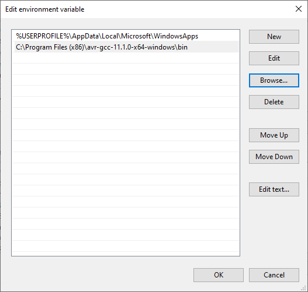Screen dimensions: 308x292
Task: Click the blank space right of avr-gcc bin text
Action: [213, 47]
